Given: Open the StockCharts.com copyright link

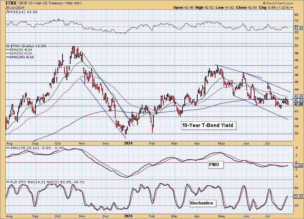Looking at the screenshot, I should click(278, 3).
